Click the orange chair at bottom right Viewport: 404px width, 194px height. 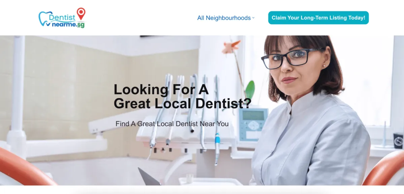384,169
